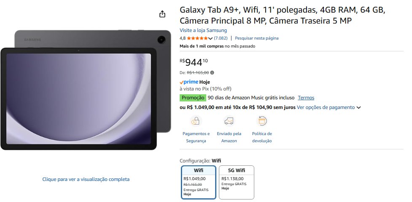The width and height of the screenshot is (412, 202).
Task: Click the Enviado pela Amazon truck icon
Action: coord(229,121)
